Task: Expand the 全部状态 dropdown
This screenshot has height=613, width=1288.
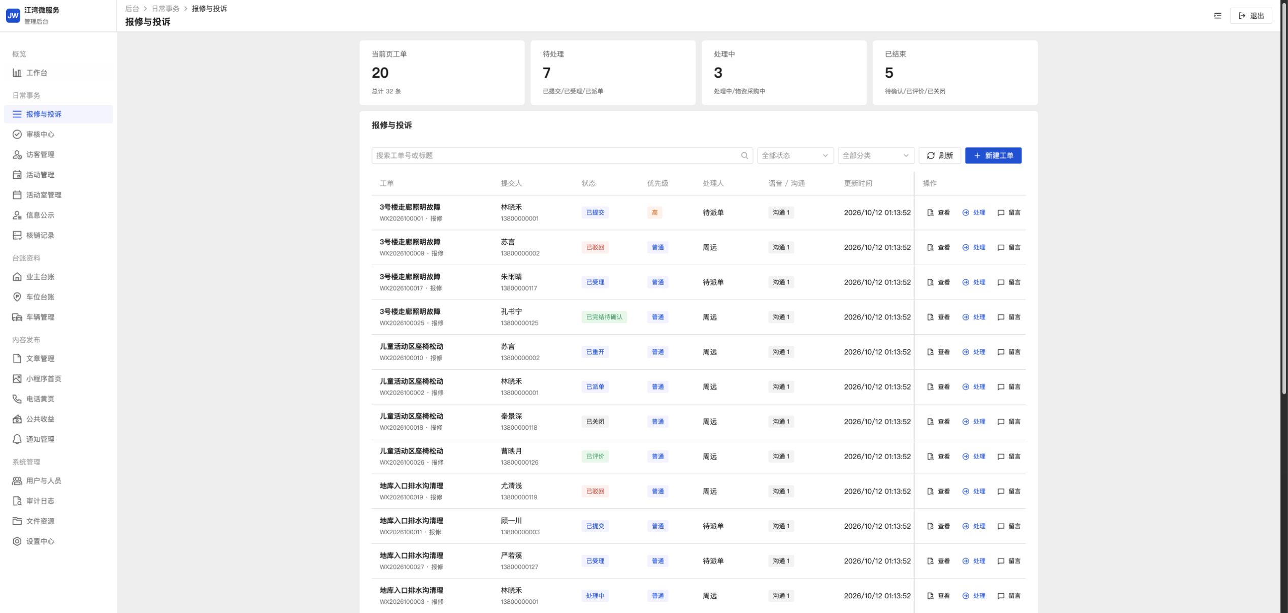Action: click(795, 155)
